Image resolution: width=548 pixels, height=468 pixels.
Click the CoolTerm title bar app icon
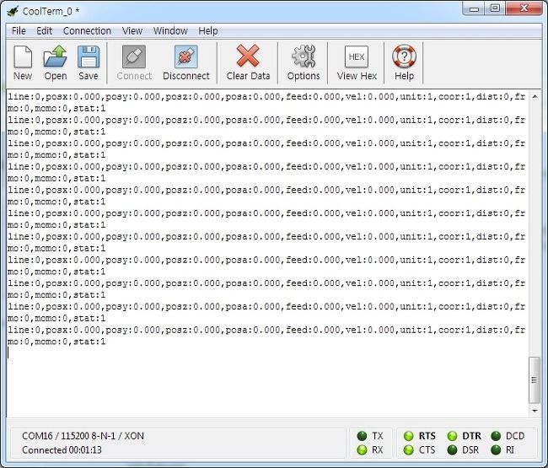(x=13, y=11)
